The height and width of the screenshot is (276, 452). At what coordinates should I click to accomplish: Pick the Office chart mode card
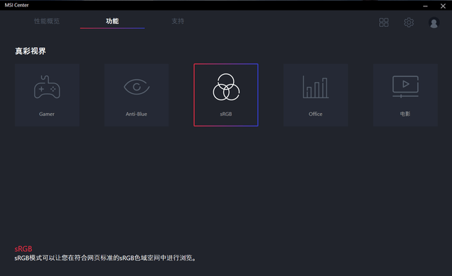click(316, 95)
